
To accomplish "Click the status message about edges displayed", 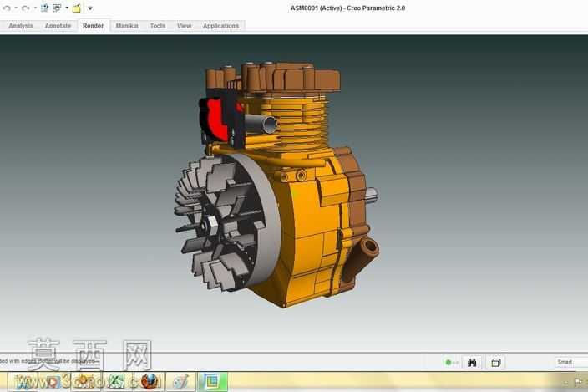I will coord(48,361).
